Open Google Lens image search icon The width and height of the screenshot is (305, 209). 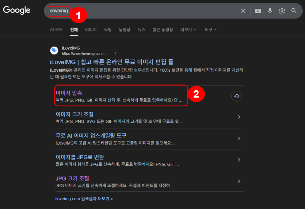tap(282, 11)
